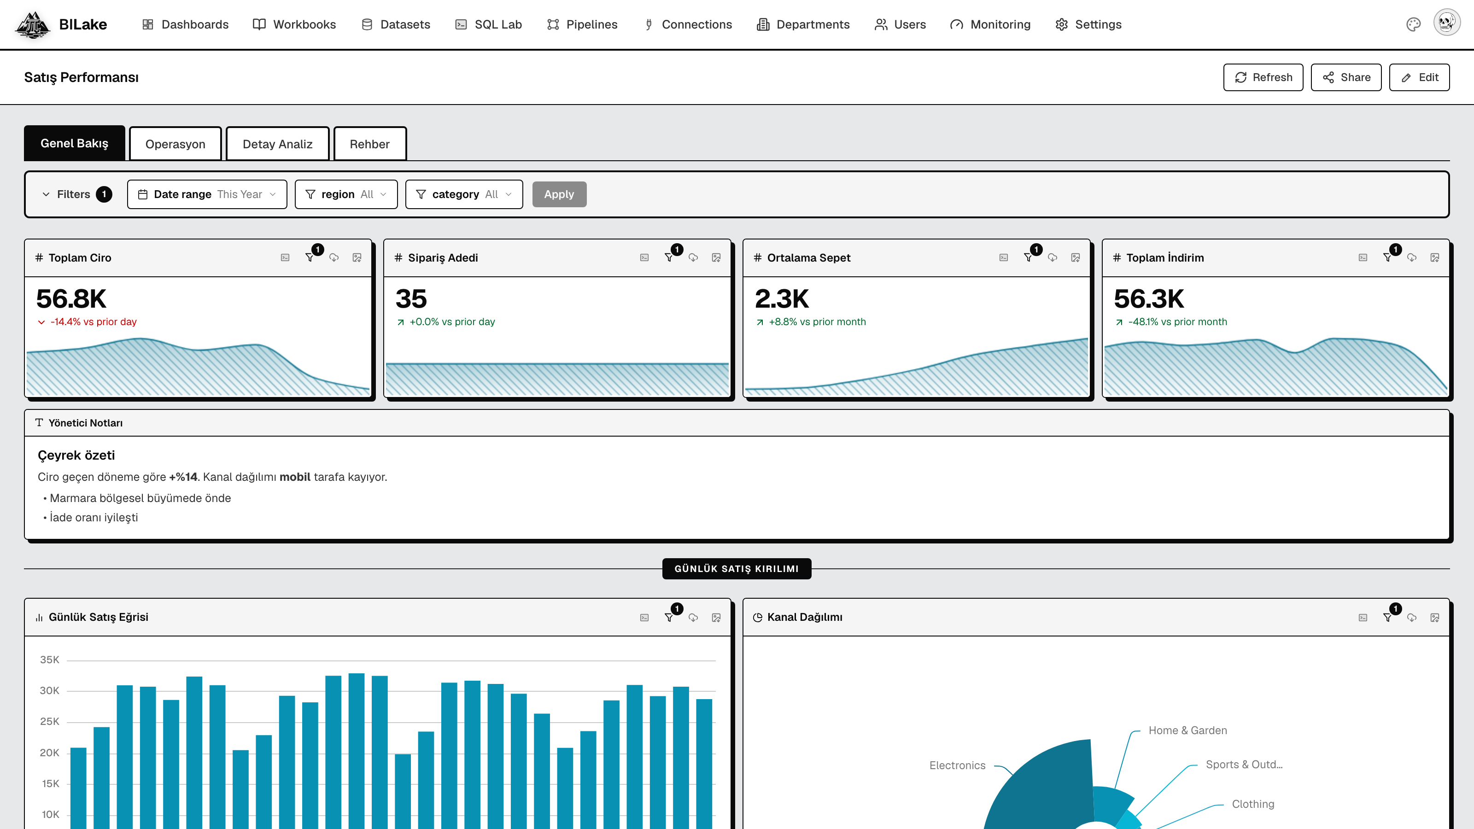
Task: Click the Çeyrek özeti heading
Action: point(76,455)
